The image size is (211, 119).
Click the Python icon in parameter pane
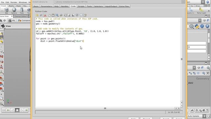197,26
